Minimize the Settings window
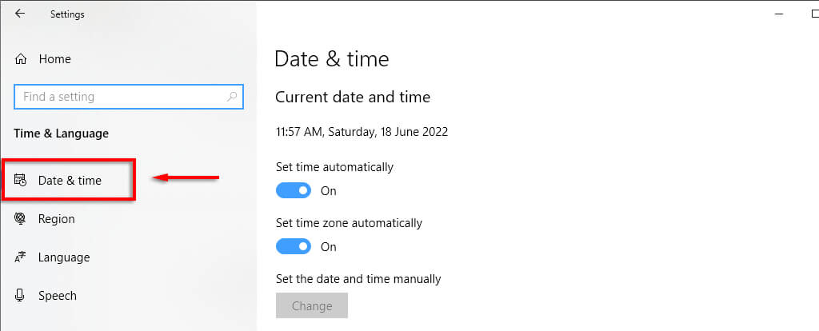The width and height of the screenshot is (819, 331). pos(778,14)
